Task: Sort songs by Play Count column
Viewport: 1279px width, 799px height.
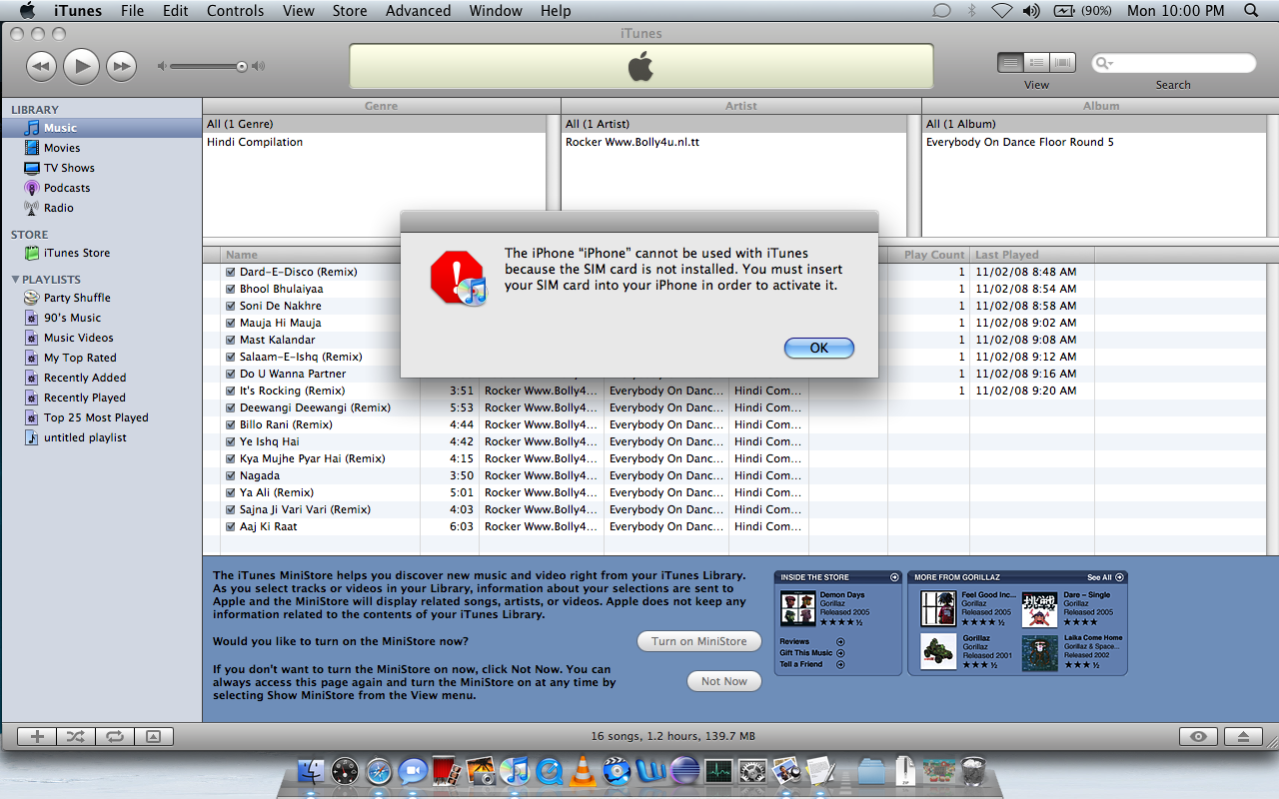Action: [928, 255]
